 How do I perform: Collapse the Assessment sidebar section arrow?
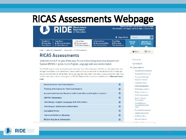click(131, 67)
